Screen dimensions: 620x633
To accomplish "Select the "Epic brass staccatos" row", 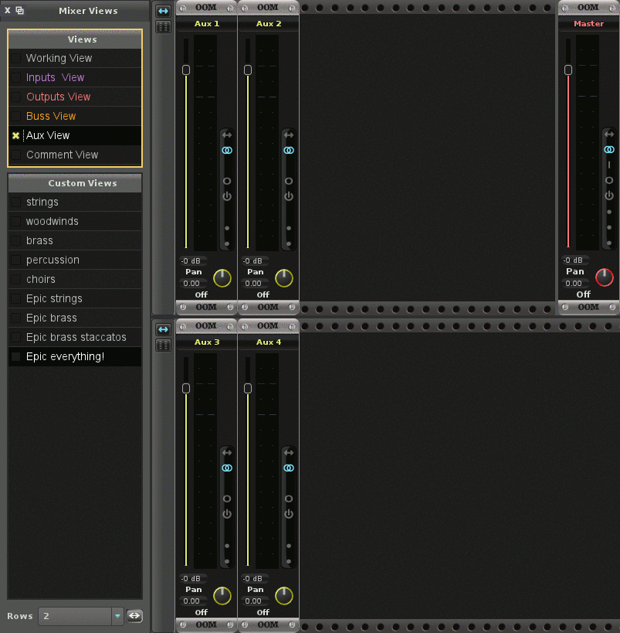I will pos(75,337).
